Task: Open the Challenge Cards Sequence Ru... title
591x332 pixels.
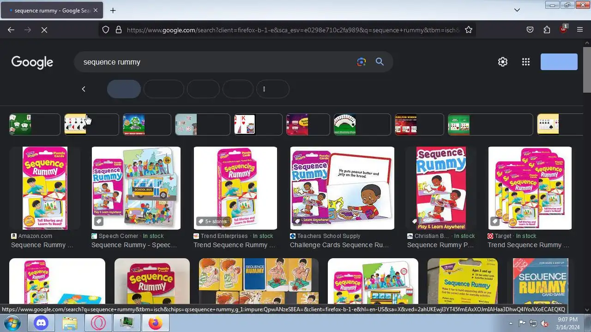Action: point(339,245)
